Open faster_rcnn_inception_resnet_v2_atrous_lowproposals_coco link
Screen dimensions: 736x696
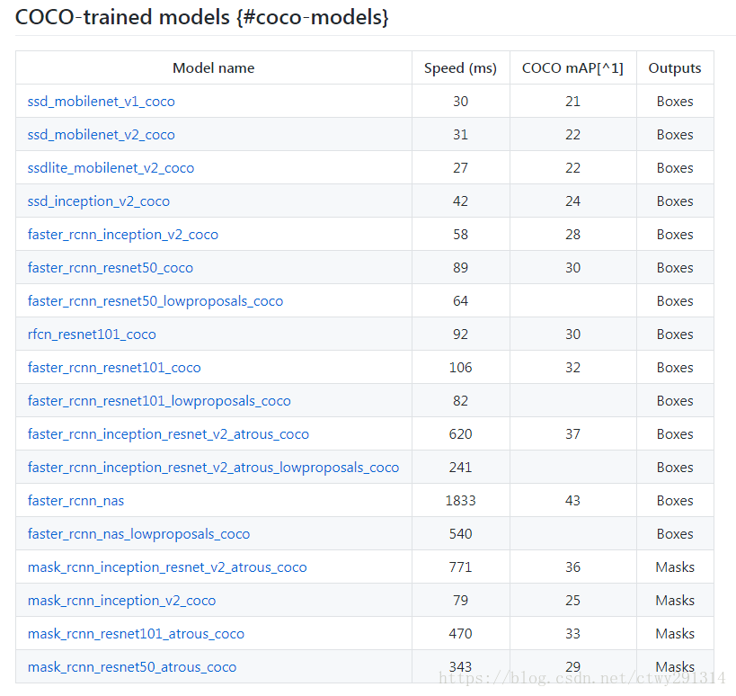[213, 468]
